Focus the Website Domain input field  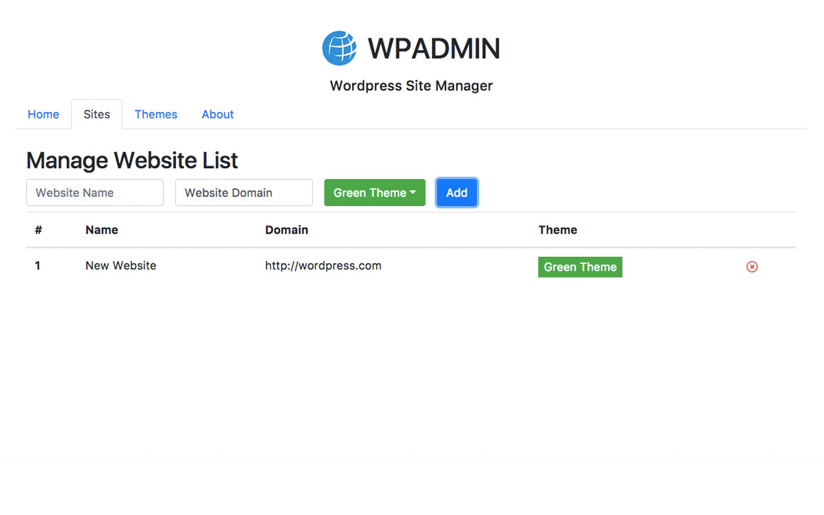click(244, 192)
